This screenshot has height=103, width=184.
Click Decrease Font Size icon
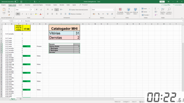[41, 9]
